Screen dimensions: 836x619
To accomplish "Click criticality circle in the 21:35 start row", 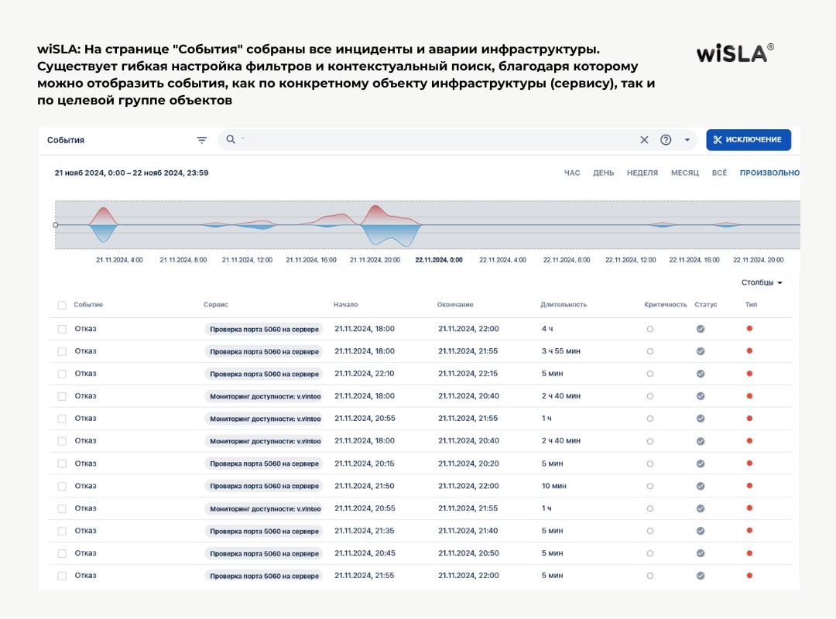I will pos(650,531).
